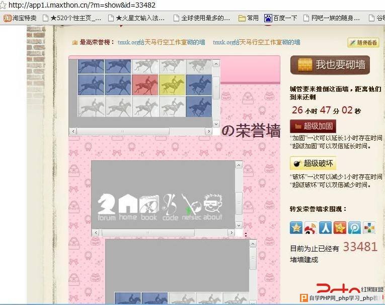
Task: Click left arrow of middle frame horizontal scrollbar
Action: [x=96, y=232]
